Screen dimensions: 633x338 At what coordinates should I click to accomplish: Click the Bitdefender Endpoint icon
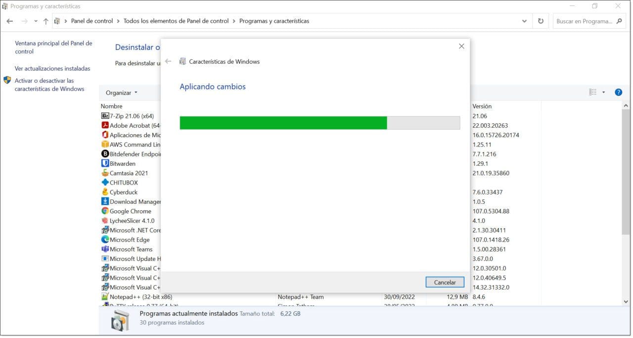tap(105, 154)
